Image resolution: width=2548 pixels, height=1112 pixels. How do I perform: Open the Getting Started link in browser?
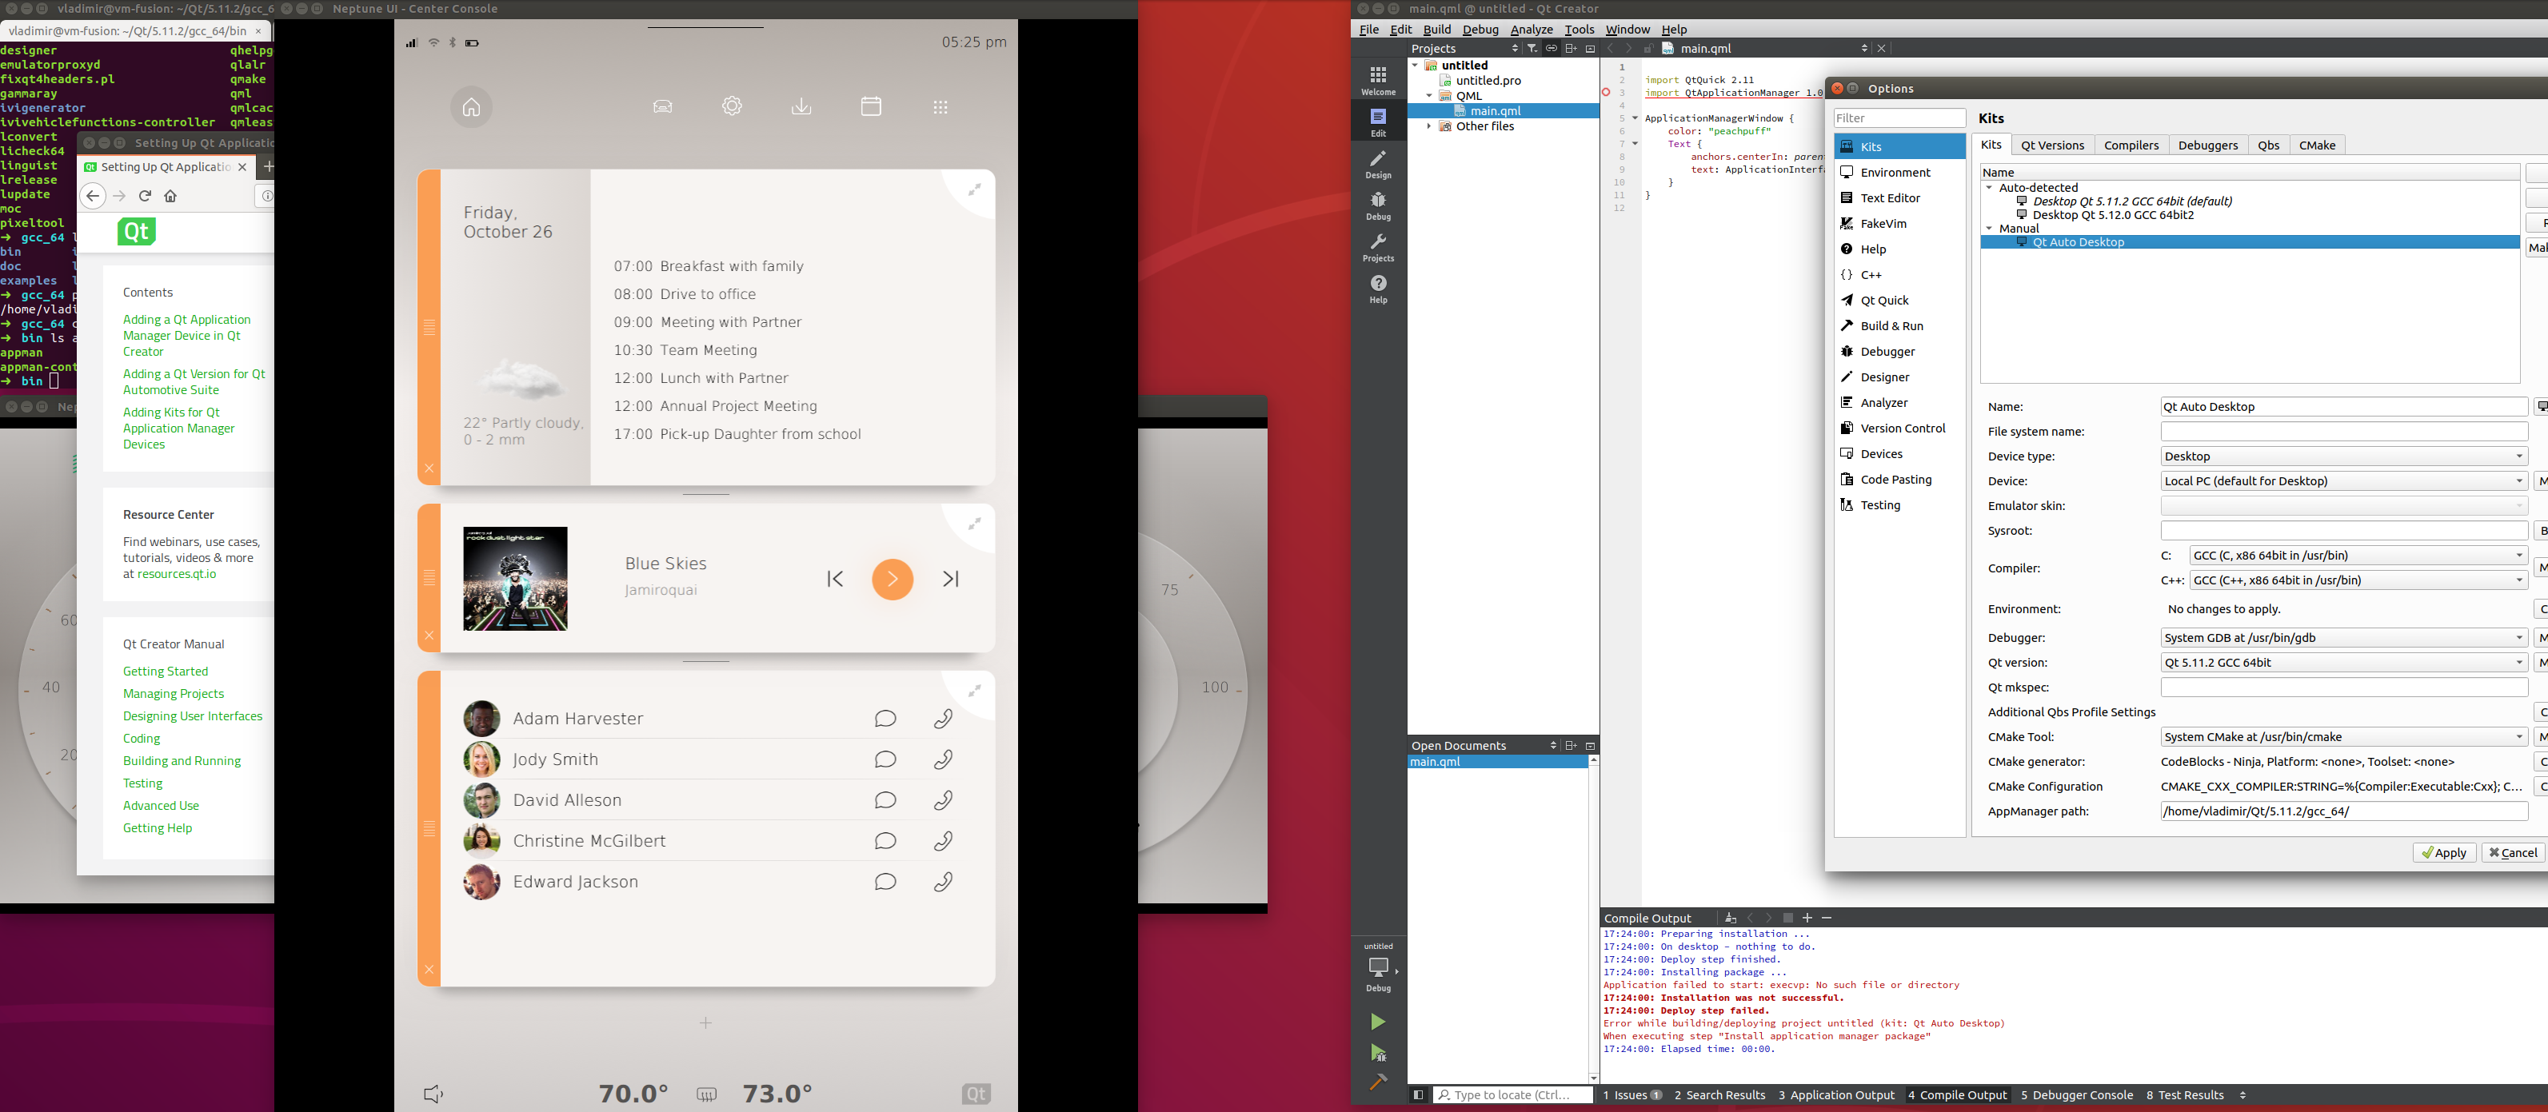coord(166,672)
